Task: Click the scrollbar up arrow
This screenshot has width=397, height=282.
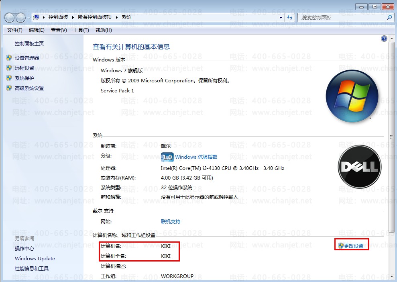Action: (392, 38)
